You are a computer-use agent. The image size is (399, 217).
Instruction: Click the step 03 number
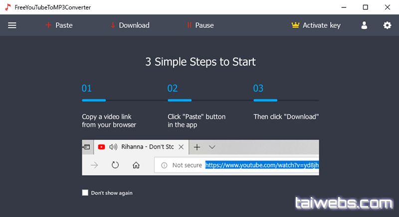pos(258,88)
